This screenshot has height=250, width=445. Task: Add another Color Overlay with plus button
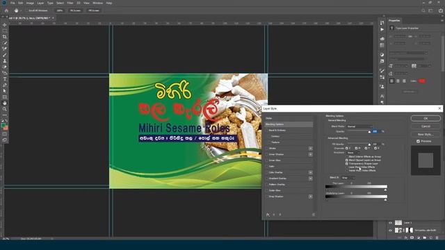click(311, 172)
